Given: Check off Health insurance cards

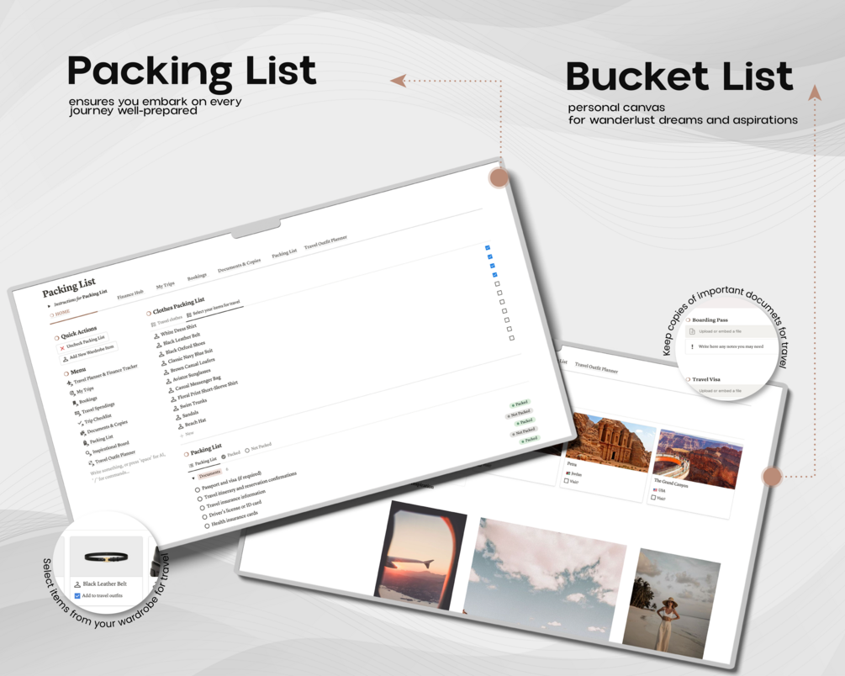Looking at the screenshot, I should [207, 525].
